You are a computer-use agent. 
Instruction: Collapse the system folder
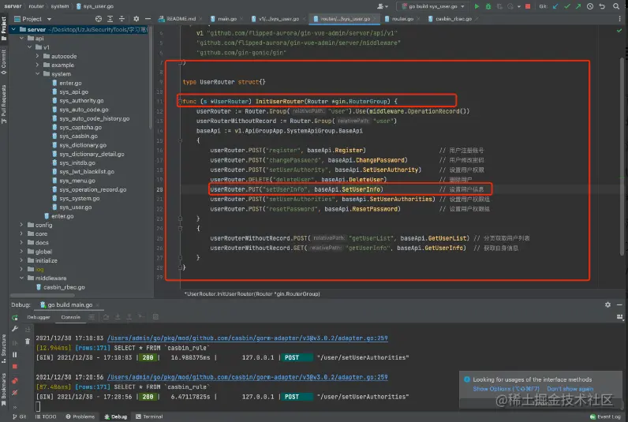[38, 73]
